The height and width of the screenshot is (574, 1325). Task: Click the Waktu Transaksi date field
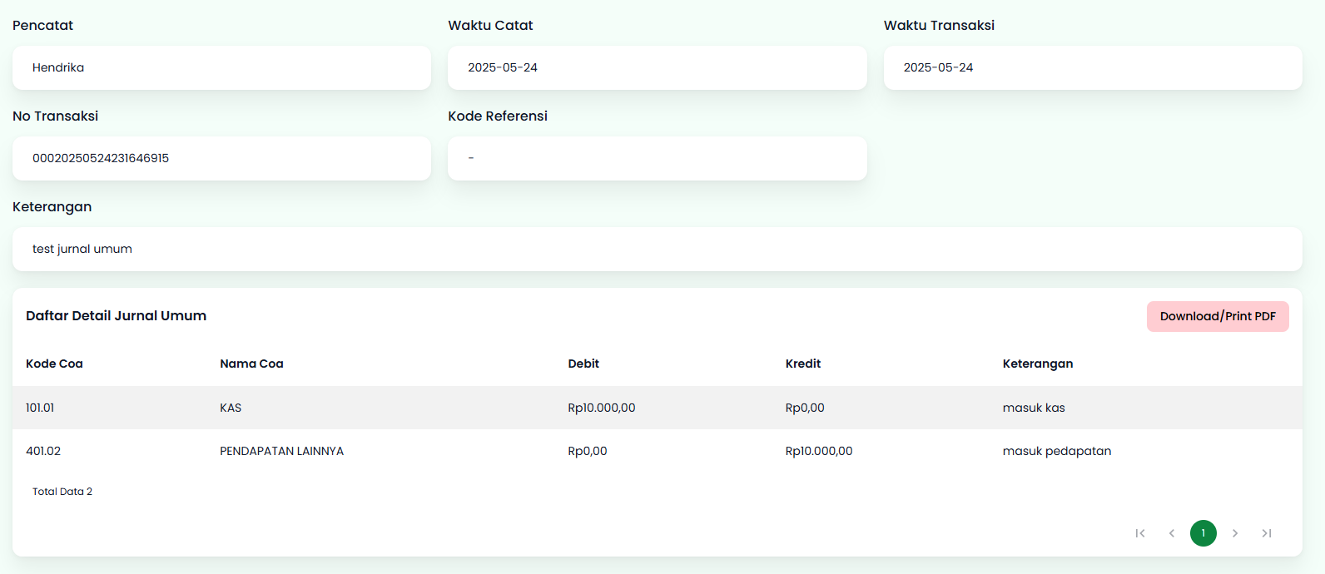tap(1092, 67)
